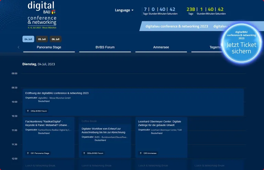Click the location pin icon for C62a BVBS Forum in opening session
Viewport: 264px width, 170px height.
28,111
